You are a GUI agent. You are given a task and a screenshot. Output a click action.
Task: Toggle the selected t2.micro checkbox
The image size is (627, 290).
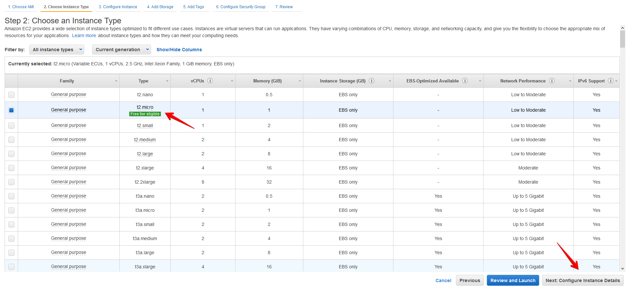12,110
